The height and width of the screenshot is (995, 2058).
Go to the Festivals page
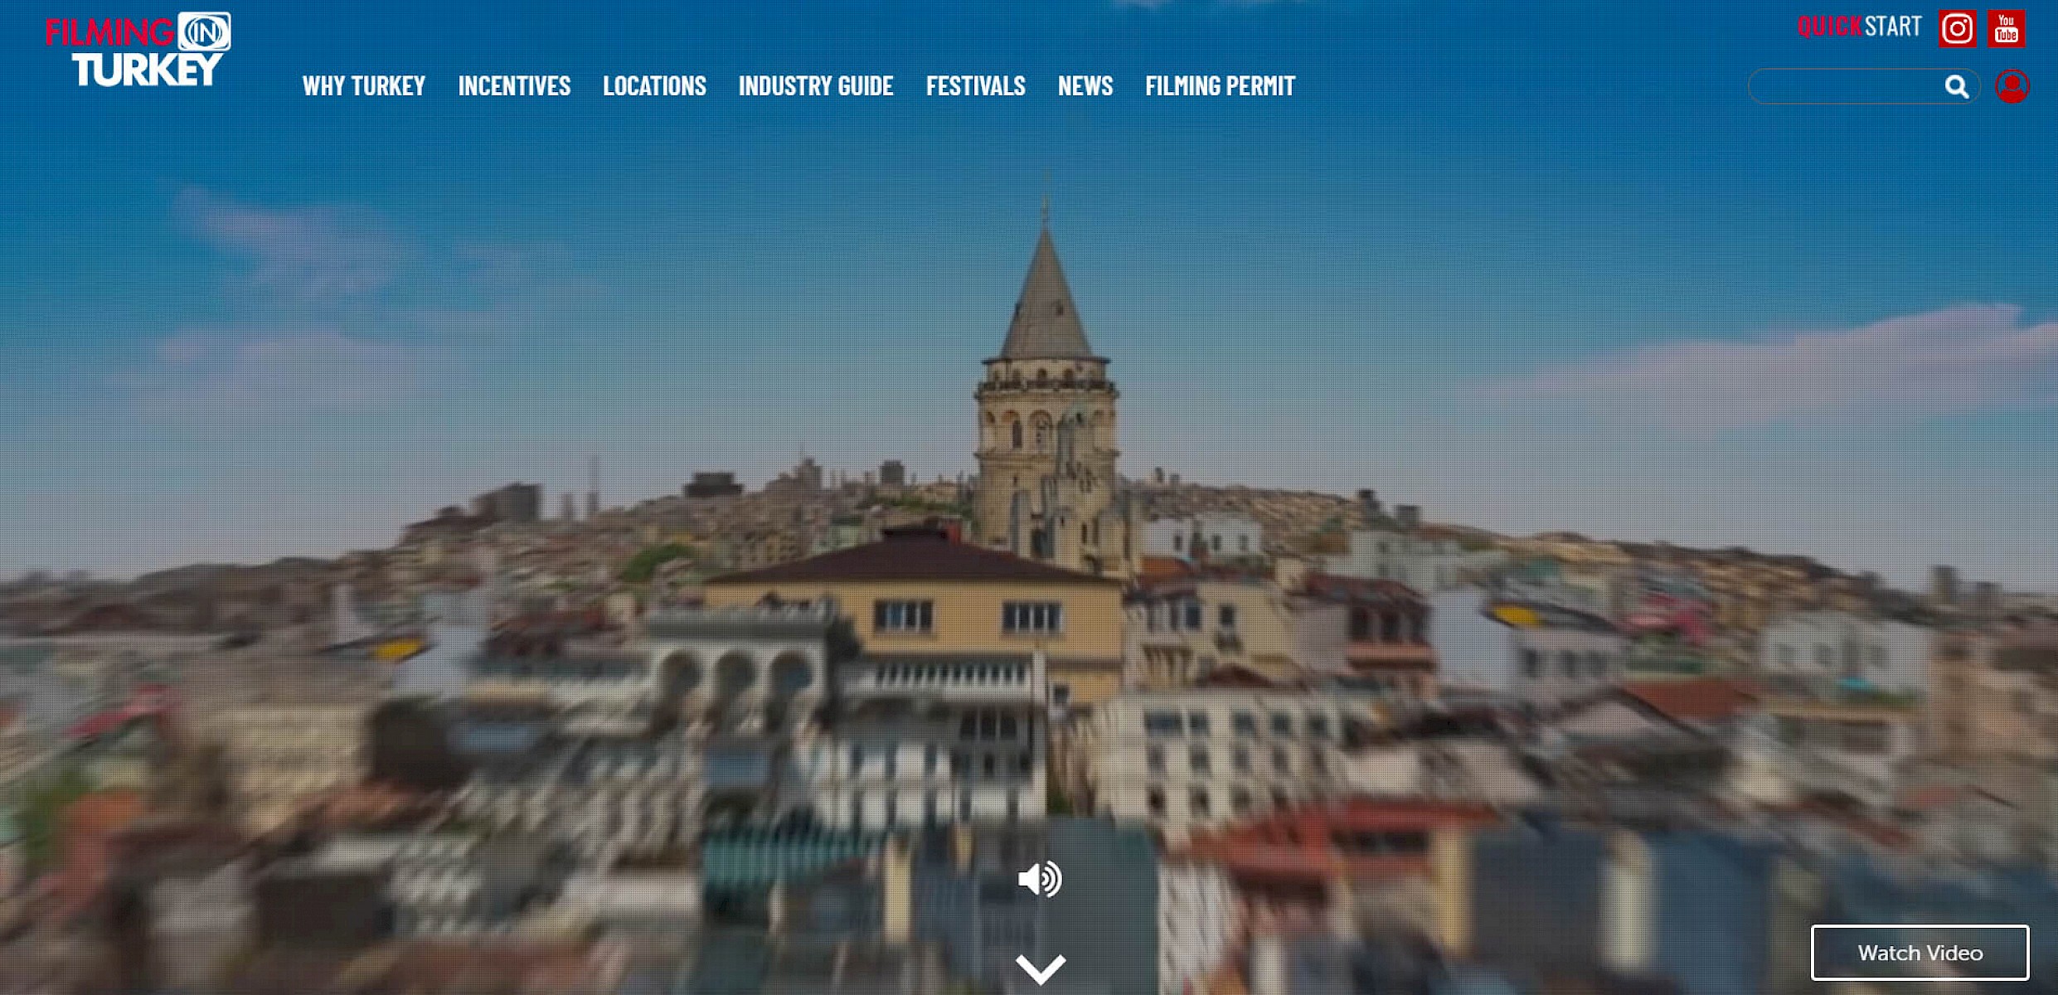tap(975, 86)
